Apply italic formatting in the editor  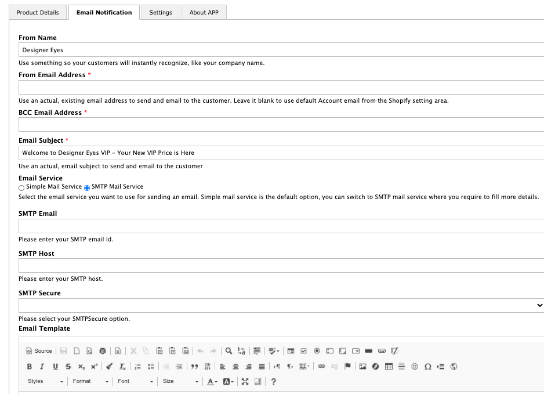[x=42, y=367]
